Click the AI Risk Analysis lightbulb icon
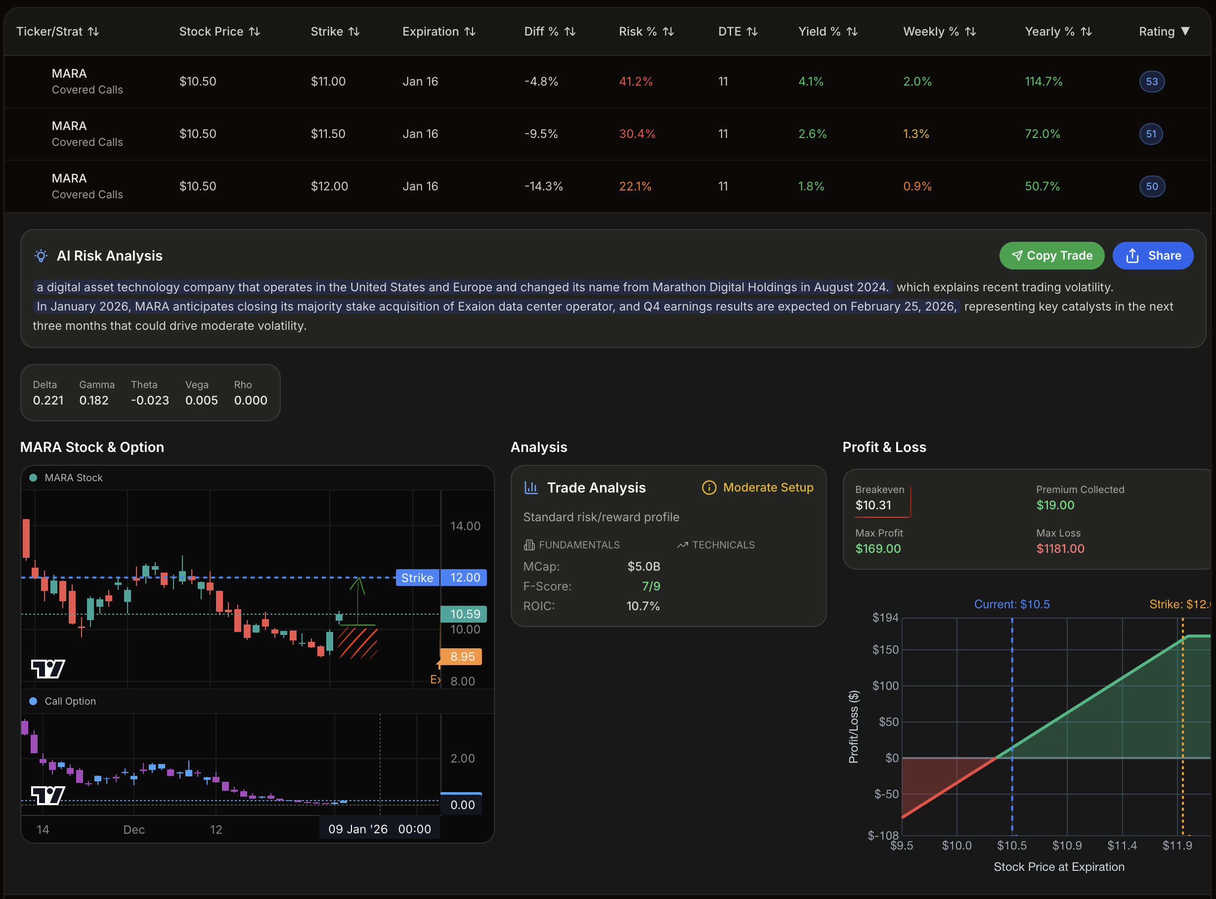Viewport: 1216px width, 899px height. point(41,256)
